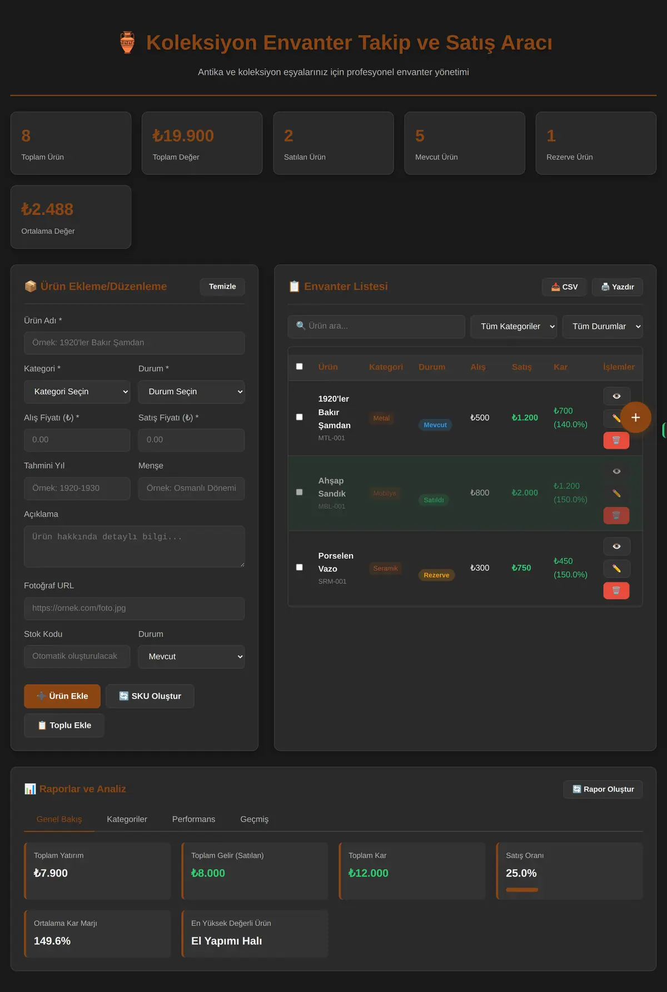Image resolution: width=667 pixels, height=992 pixels.
Task: Delete the Ahşap Sandık row
Action: [616, 516]
